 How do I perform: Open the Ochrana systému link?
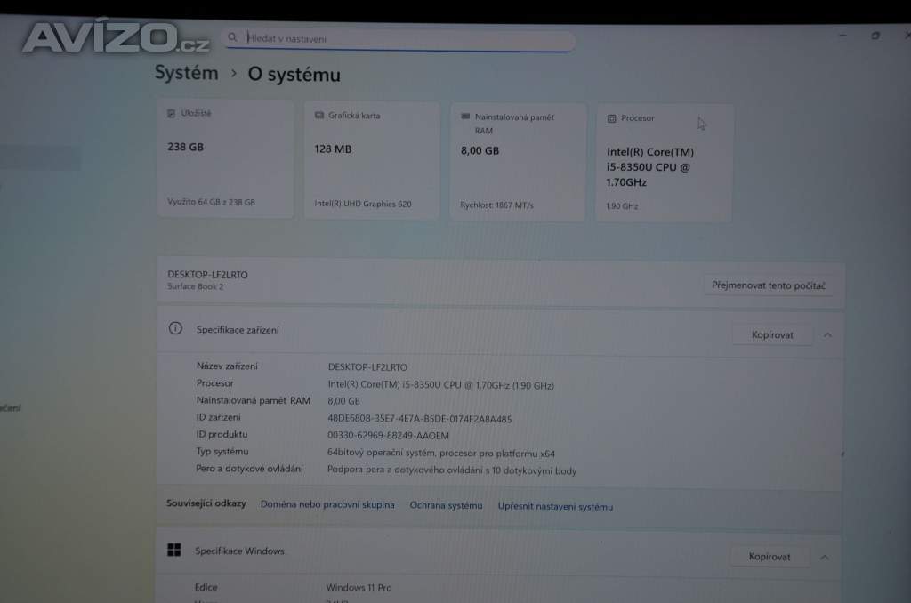pyautogui.click(x=446, y=505)
